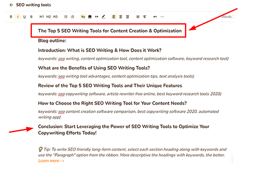The image size is (258, 172).
Task: Click the unlink icon in toolbar
Action: click(x=83, y=17)
